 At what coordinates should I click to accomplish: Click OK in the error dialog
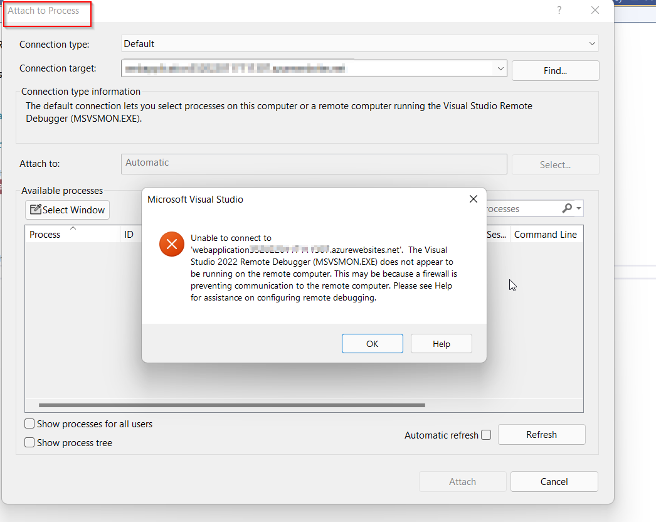pyautogui.click(x=372, y=344)
